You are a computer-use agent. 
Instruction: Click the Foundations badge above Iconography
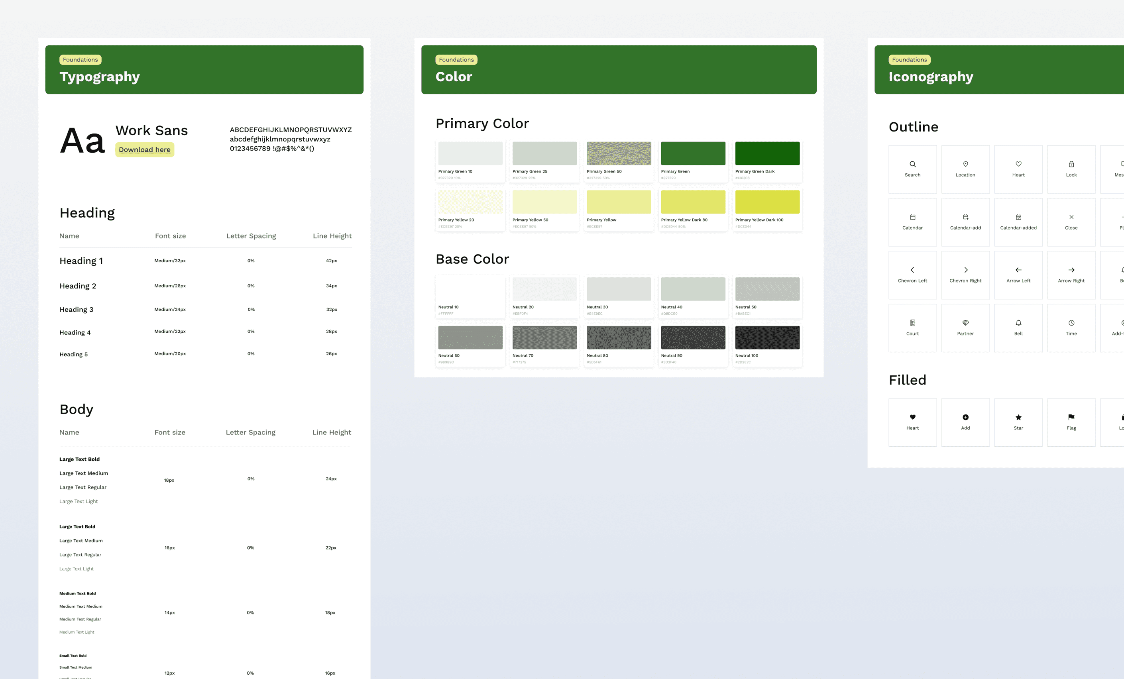pos(910,60)
